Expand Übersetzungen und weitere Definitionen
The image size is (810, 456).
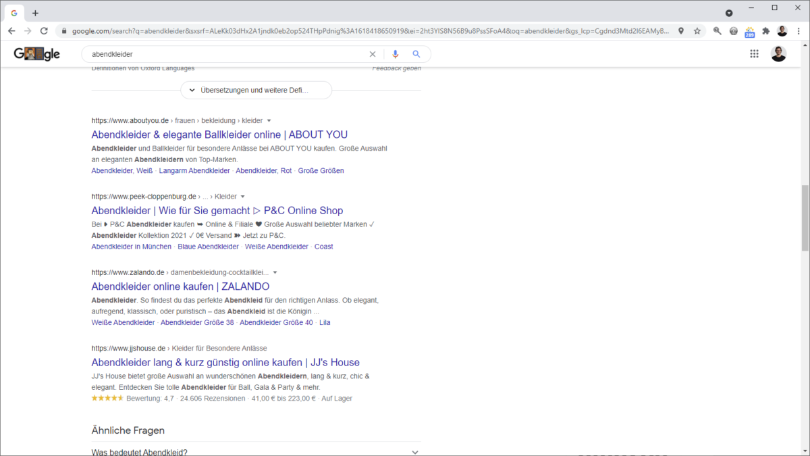tap(256, 90)
